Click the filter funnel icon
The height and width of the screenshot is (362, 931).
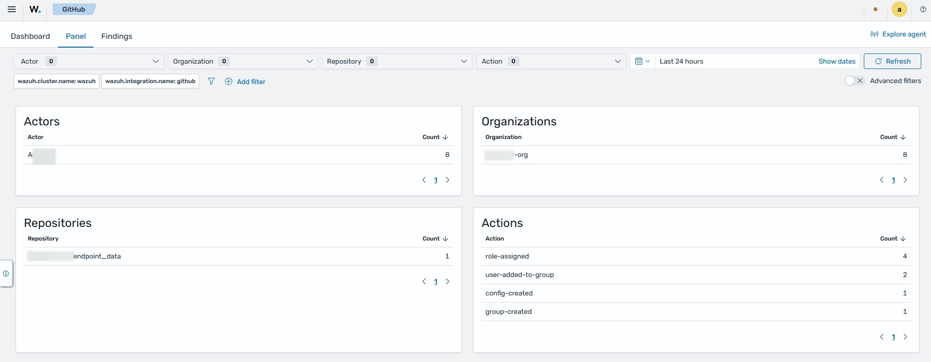click(x=211, y=81)
